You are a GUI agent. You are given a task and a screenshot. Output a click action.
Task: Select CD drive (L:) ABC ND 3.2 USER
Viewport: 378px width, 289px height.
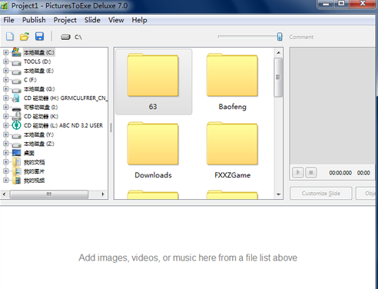click(63, 125)
